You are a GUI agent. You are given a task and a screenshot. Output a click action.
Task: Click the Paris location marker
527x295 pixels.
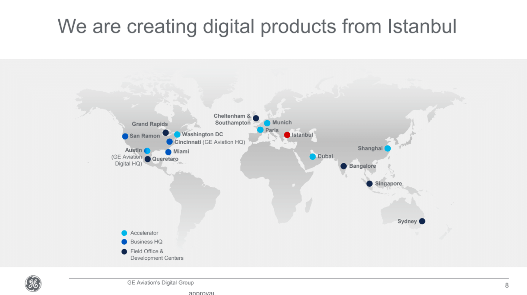(x=260, y=130)
